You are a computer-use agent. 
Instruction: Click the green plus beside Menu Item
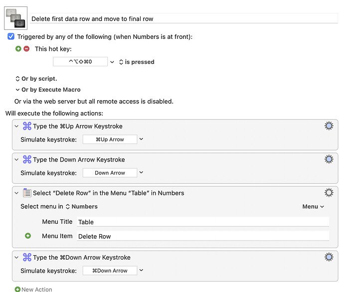[28, 236]
